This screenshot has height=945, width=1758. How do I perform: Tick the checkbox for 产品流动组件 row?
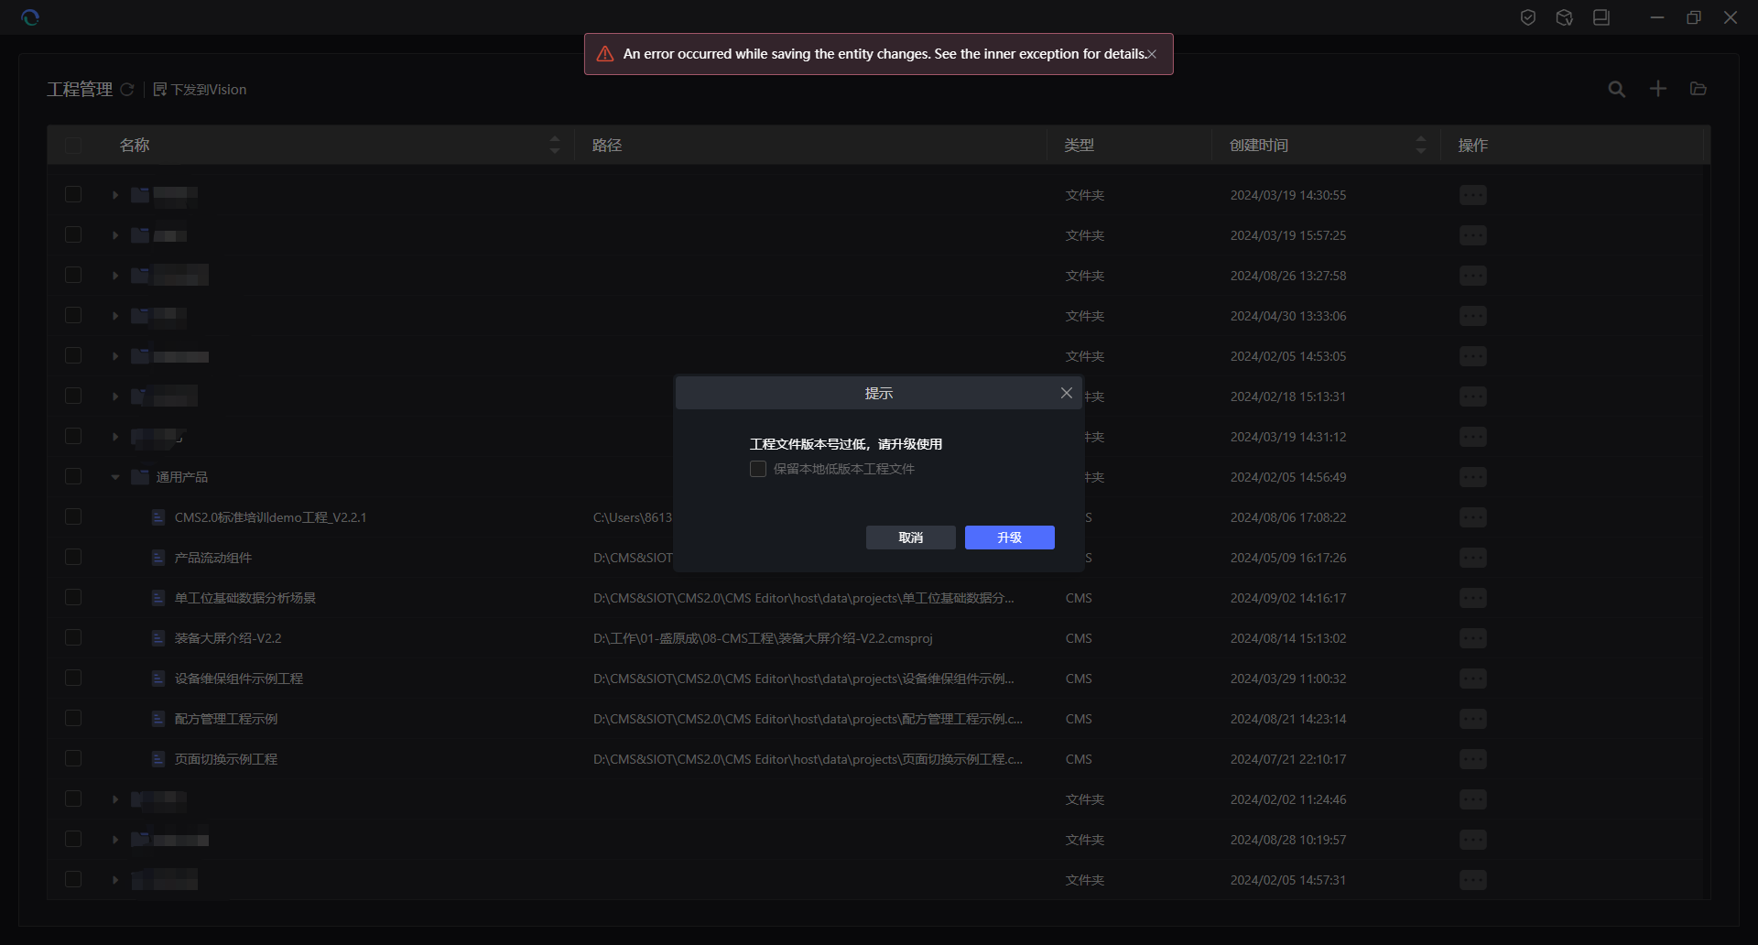pos(73,558)
